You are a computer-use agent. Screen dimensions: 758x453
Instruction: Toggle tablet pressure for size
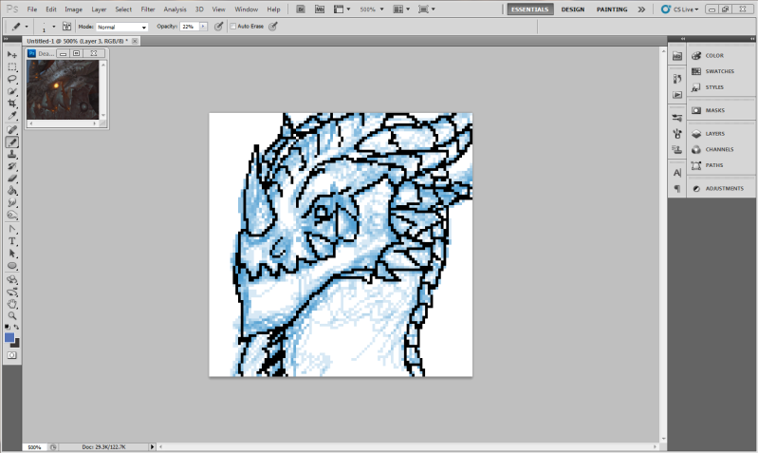pyautogui.click(x=273, y=27)
